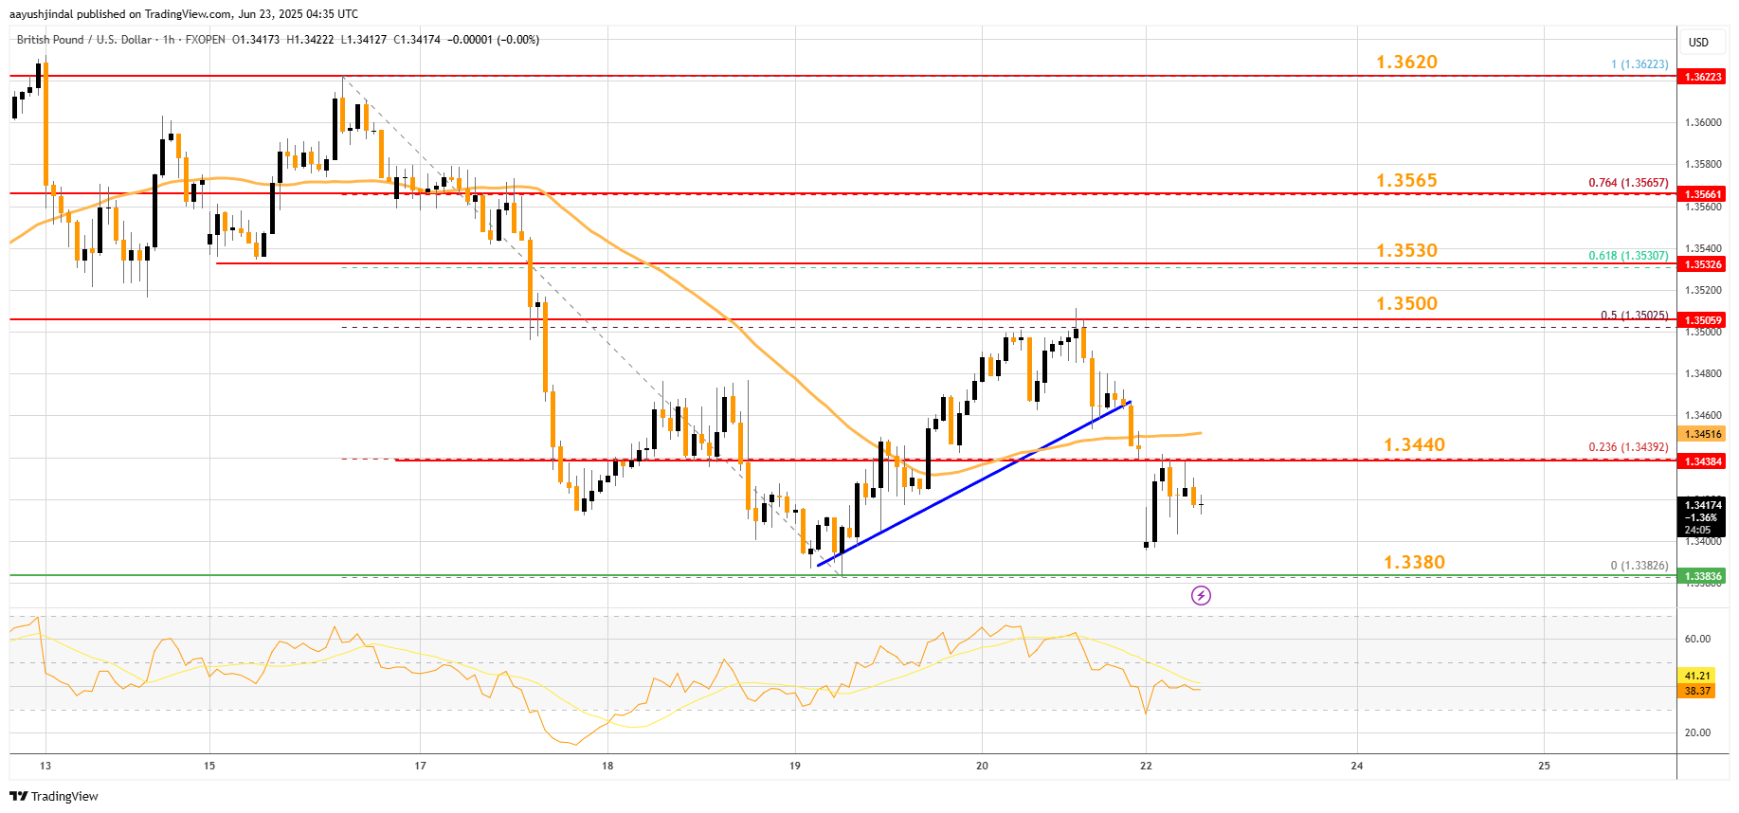Click the 0.5 (1.35025) Fibonacci label
Image resolution: width=1739 pixels, height=813 pixels.
pyautogui.click(x=1634, y=316)
